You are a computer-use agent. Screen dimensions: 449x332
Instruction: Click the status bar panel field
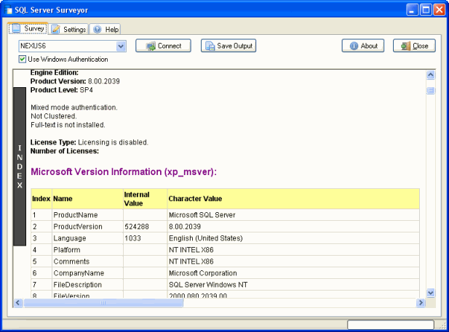click(x=391, y=325)
